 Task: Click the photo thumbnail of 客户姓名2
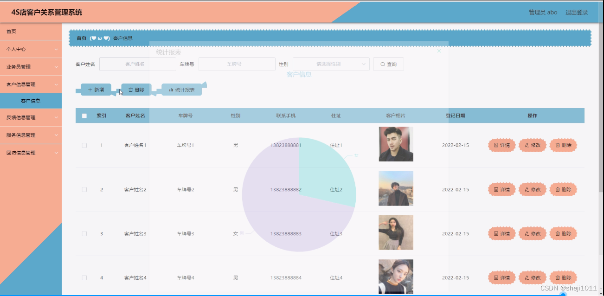(396, 189)
